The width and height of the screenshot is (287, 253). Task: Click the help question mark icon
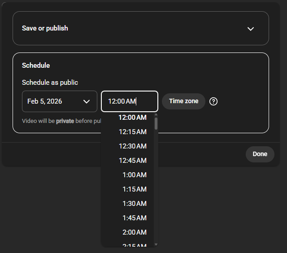(x=213, y=101)
